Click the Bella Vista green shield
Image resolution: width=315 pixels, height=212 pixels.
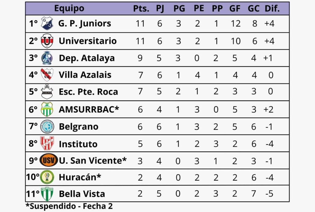point(47,194)
